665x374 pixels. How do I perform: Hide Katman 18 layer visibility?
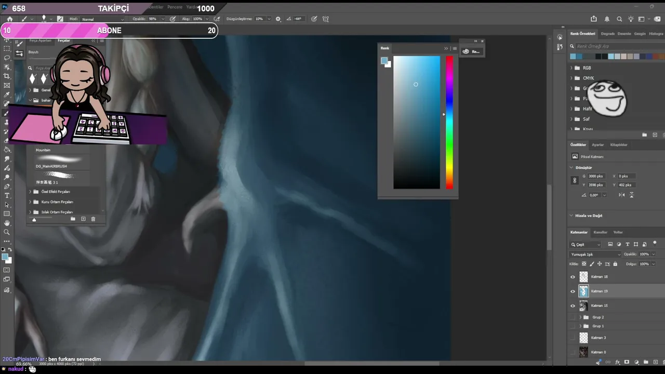tap(573, 277)
